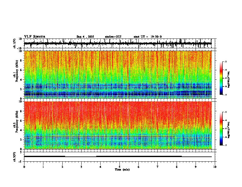Click the ch.1(V) waveform trace panel

coord(119,43)
